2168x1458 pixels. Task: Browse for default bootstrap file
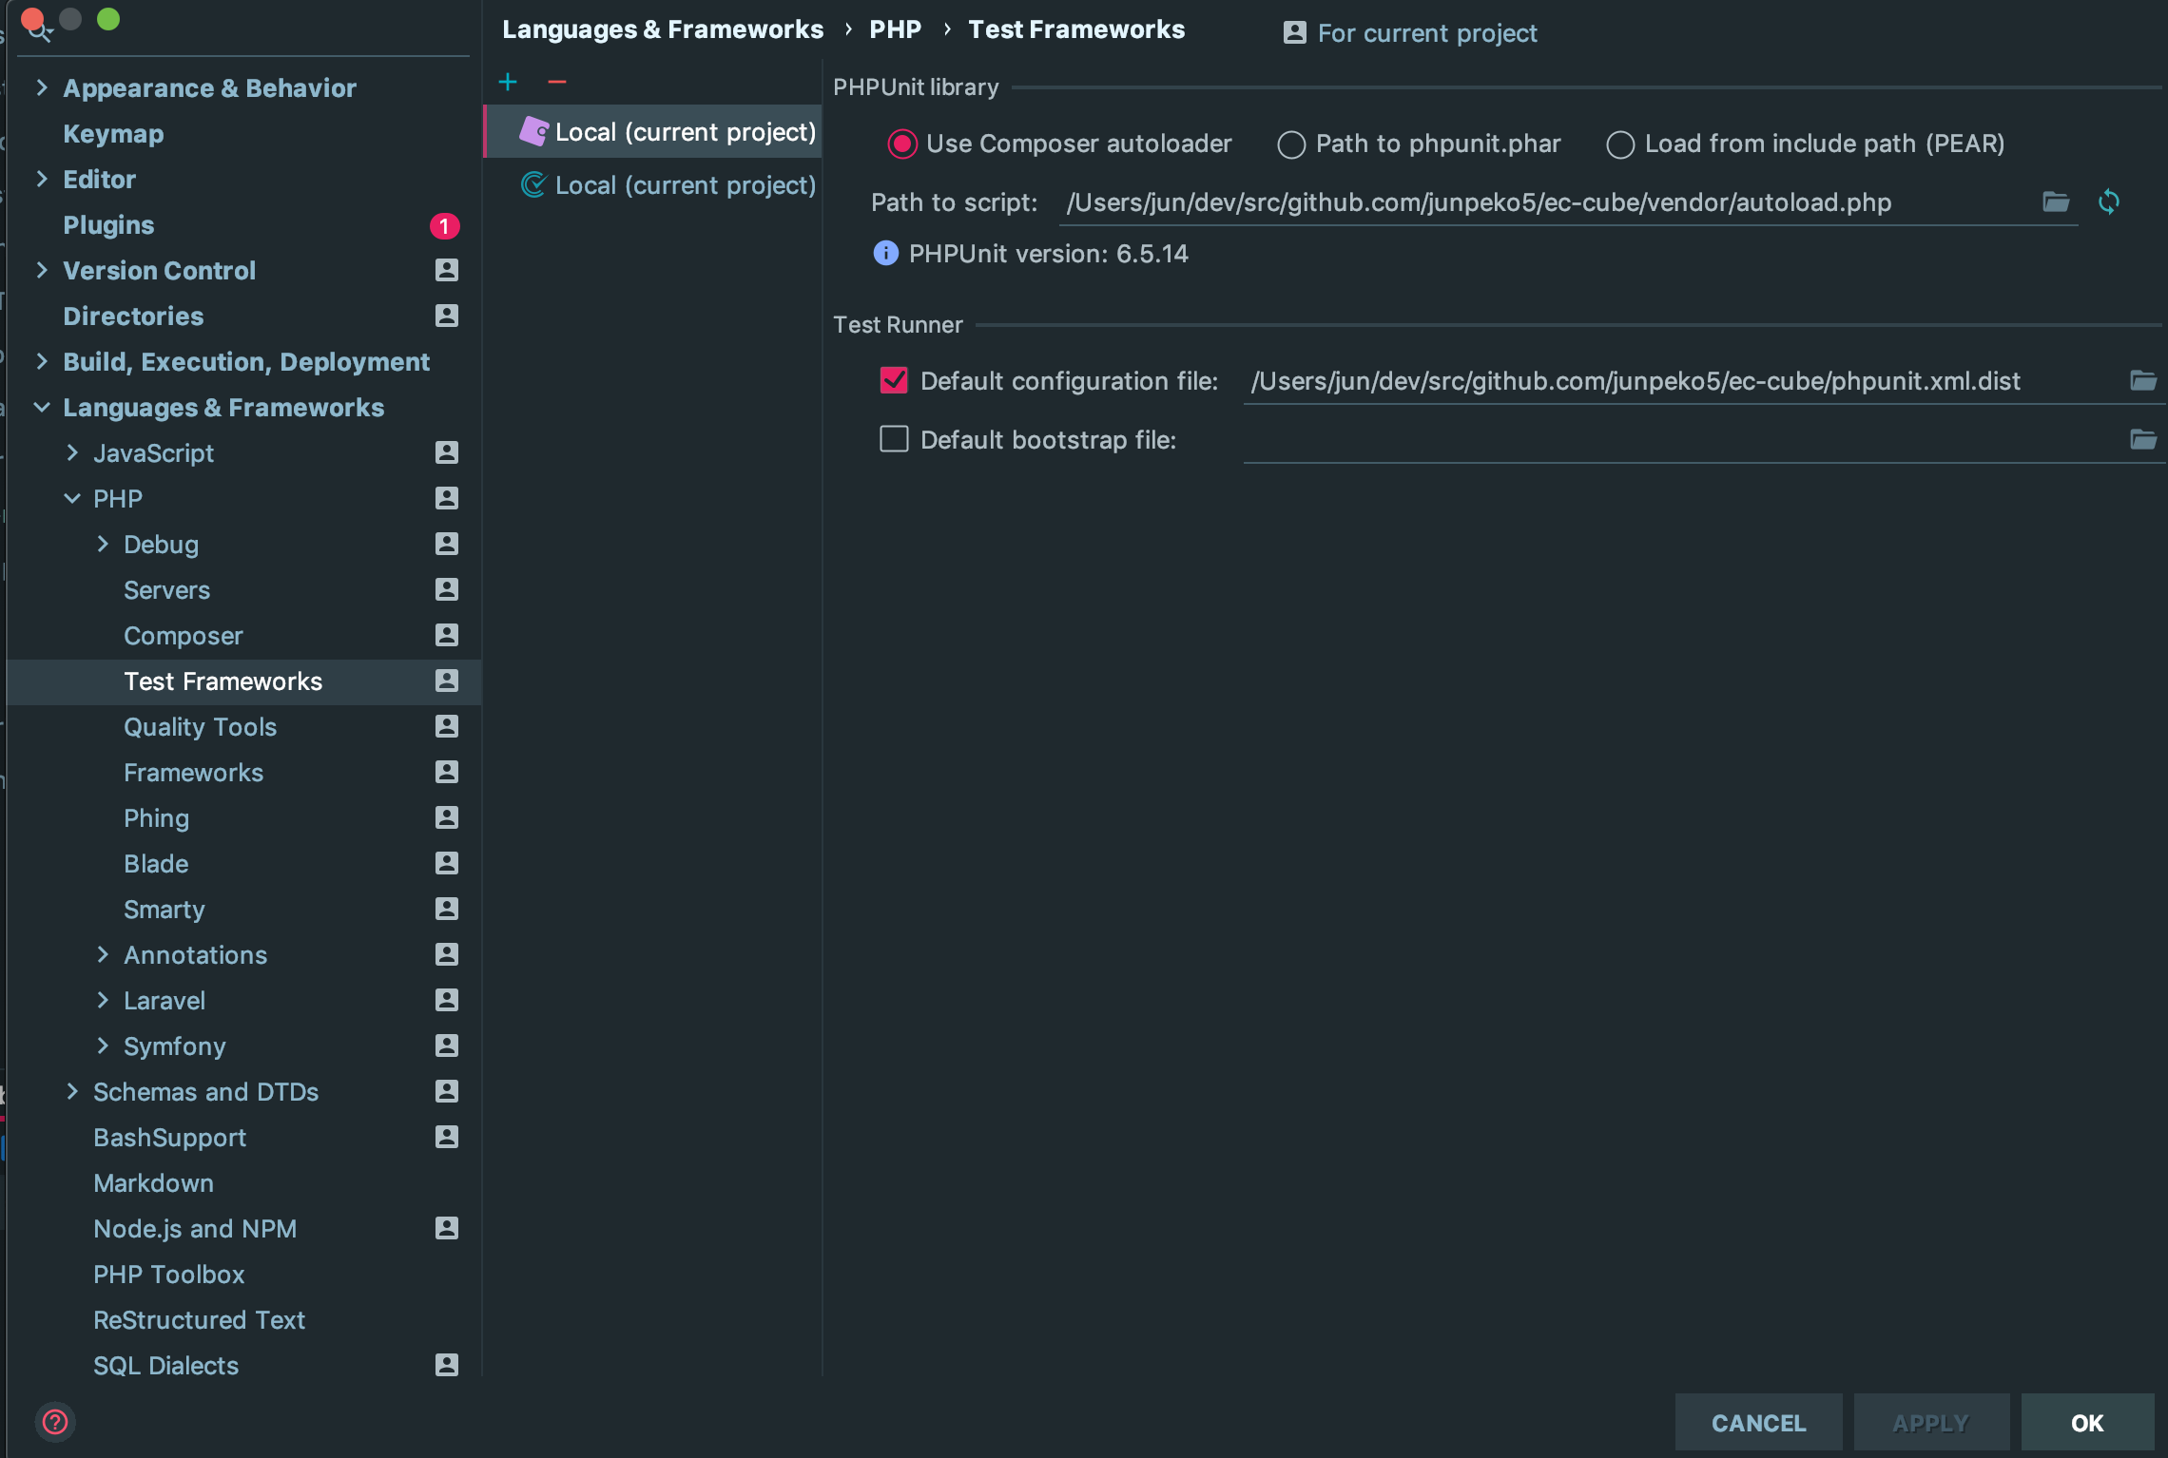2142,439
